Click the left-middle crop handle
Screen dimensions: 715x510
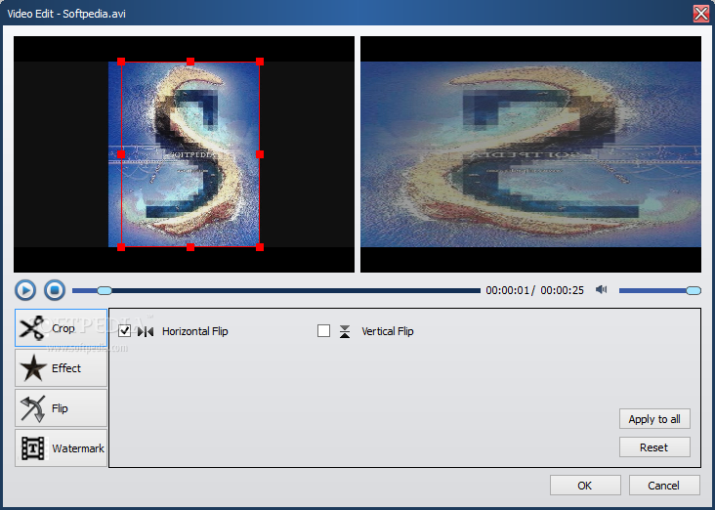click(x=121, y=154)
